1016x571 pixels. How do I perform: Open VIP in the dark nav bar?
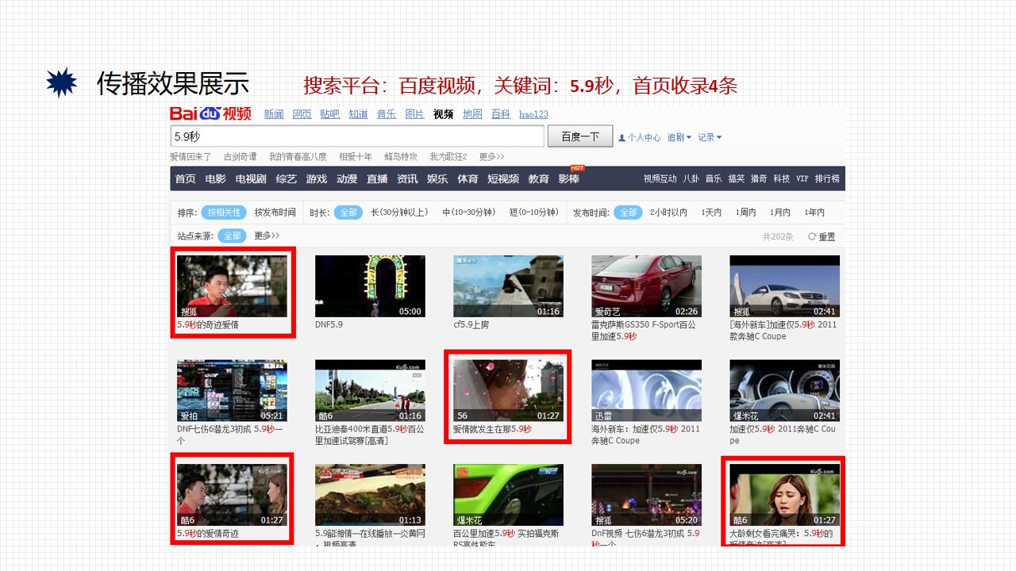802,178
